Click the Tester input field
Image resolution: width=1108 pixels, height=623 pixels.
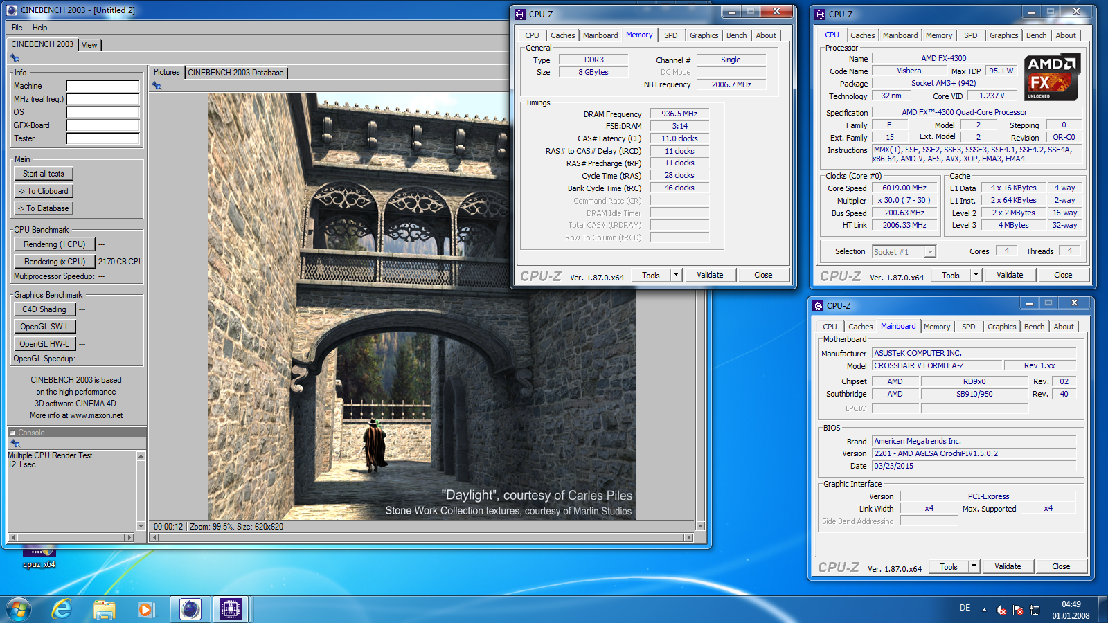click(103, 139)
